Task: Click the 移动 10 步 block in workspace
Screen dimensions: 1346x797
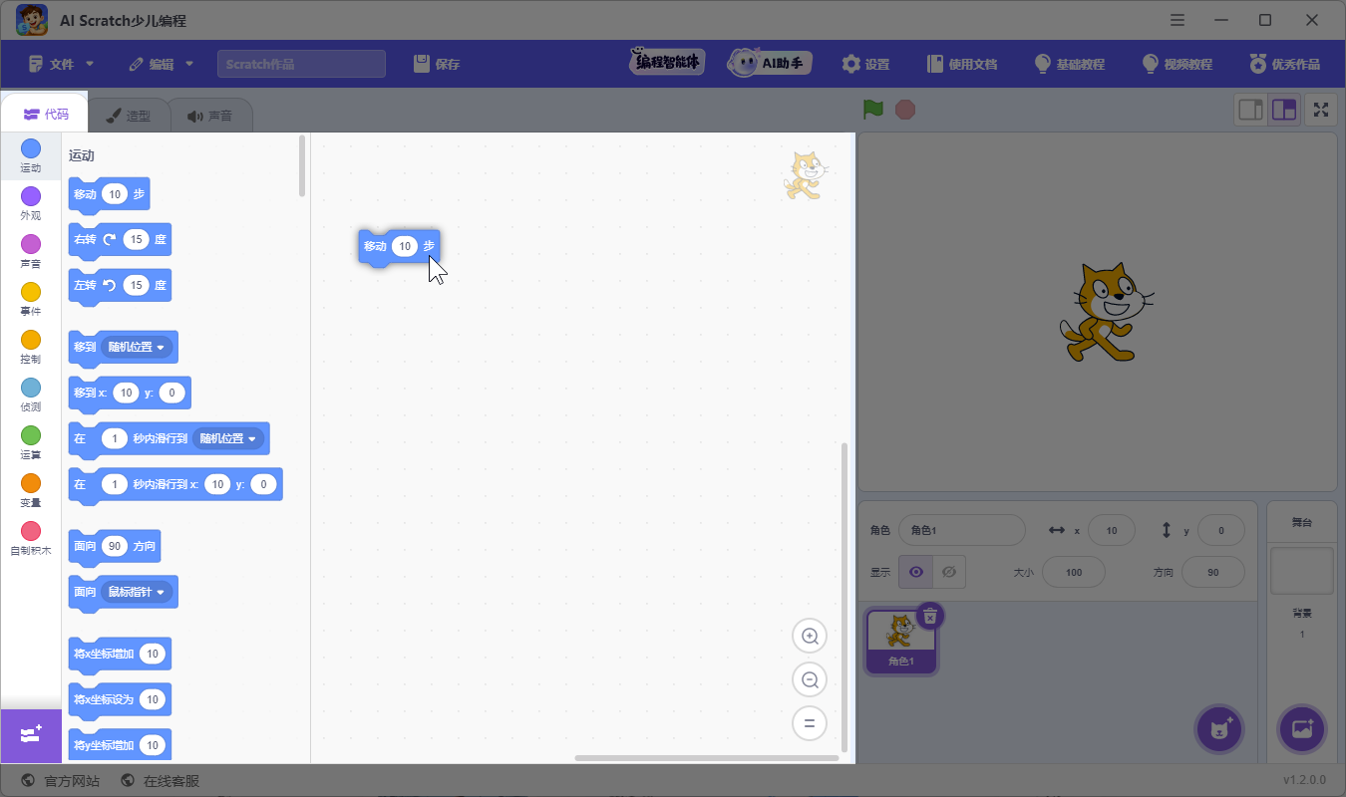Action: (x=399, y=247)
